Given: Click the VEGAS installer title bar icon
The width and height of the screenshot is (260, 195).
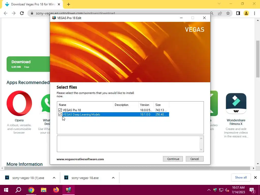Looking at the screenshot, I should coord(54,18).
